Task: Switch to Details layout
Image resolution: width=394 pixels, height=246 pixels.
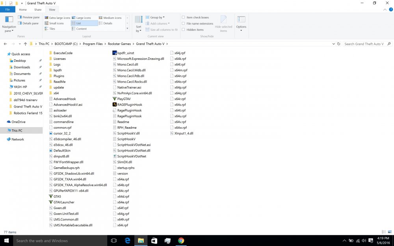Action: coord(106,23)
